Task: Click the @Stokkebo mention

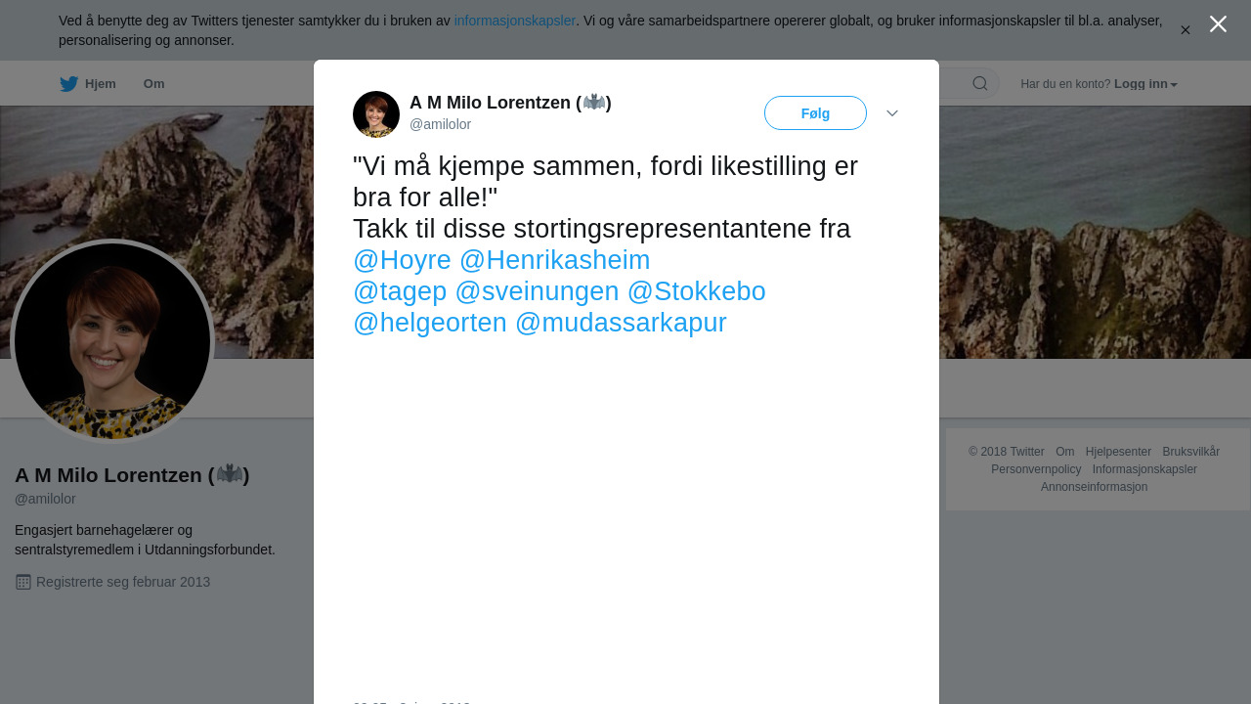Action: [x=697, y=291]
